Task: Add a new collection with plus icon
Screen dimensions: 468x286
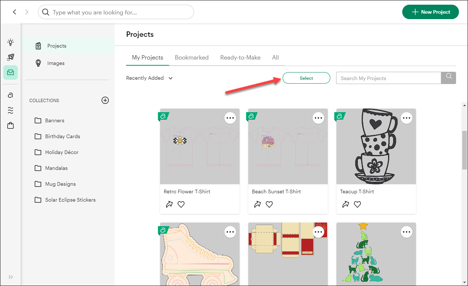Action: pos(105,100)
